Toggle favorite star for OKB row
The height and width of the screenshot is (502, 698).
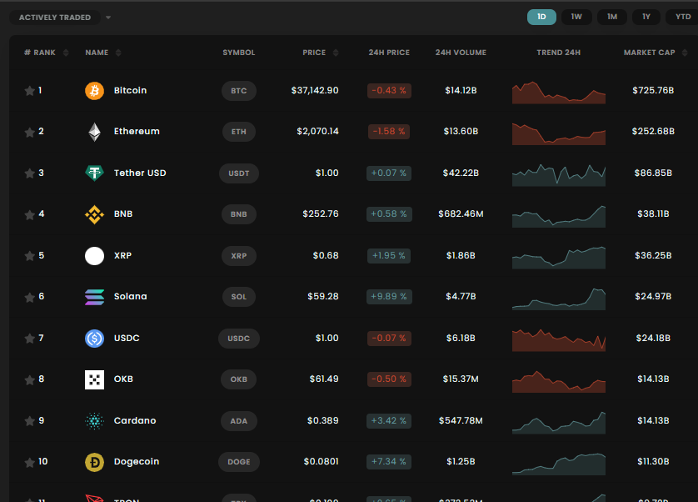pos(29,380)
